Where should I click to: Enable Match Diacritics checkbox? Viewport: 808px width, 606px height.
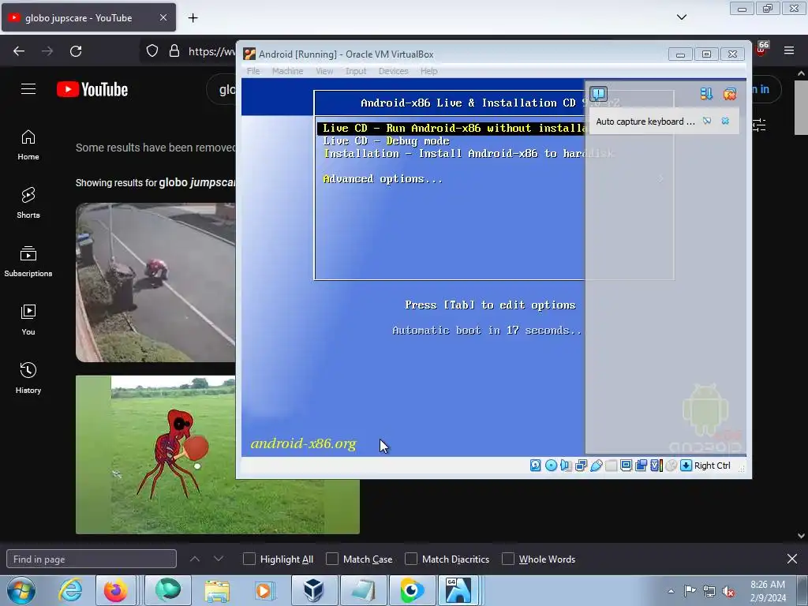click(x=411, y=559)
